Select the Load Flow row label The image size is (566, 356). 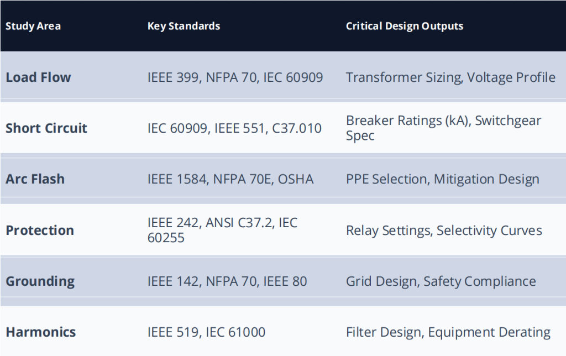click(x=38, y=77)
